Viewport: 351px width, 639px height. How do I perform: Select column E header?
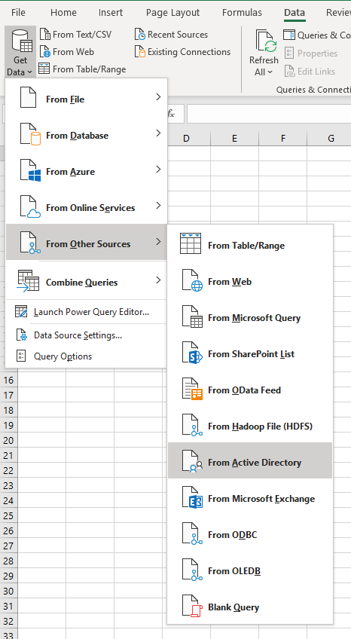click(234, 139)
